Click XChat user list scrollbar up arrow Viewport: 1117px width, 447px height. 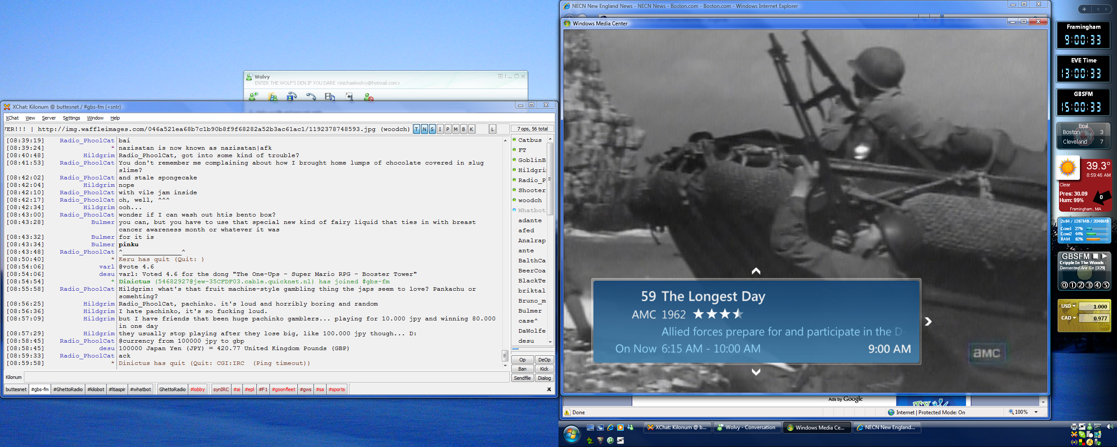pos(550,139)
